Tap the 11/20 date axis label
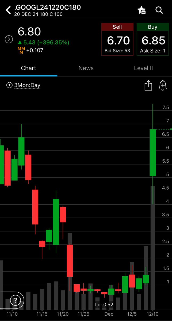172x321 pixels. pos(63,314)
